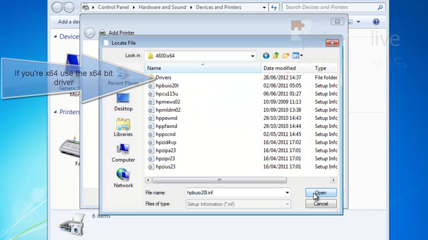
Task: Select the hpmews02 setup file
Action: [x=167, y=102]
